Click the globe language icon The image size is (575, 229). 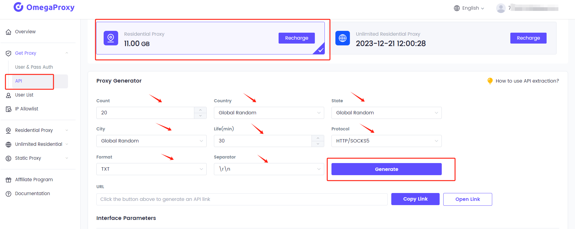[x=457, y=8]
